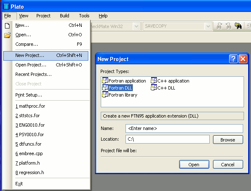Click the Cancel button in New Project dialog
Image resolution: width=251 pixels, height=191 pixels.
pos(228,165)
